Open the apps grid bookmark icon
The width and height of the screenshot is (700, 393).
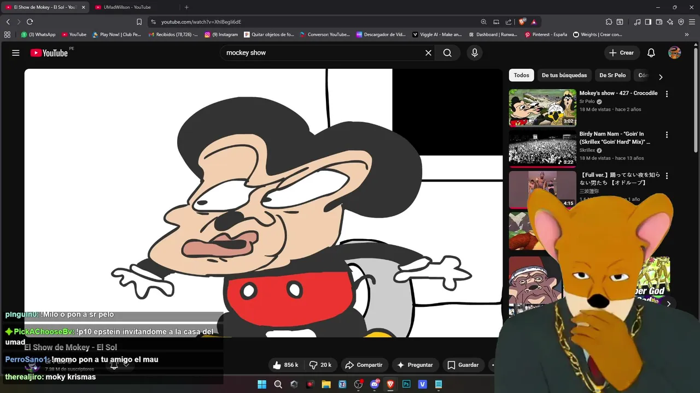point(7,34)
